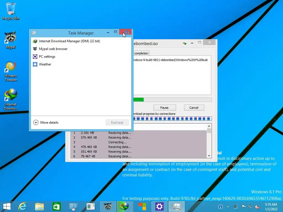Select PC settings in Task Manager list
This screenshot has width=283, height=212.
tap(81, 57)
